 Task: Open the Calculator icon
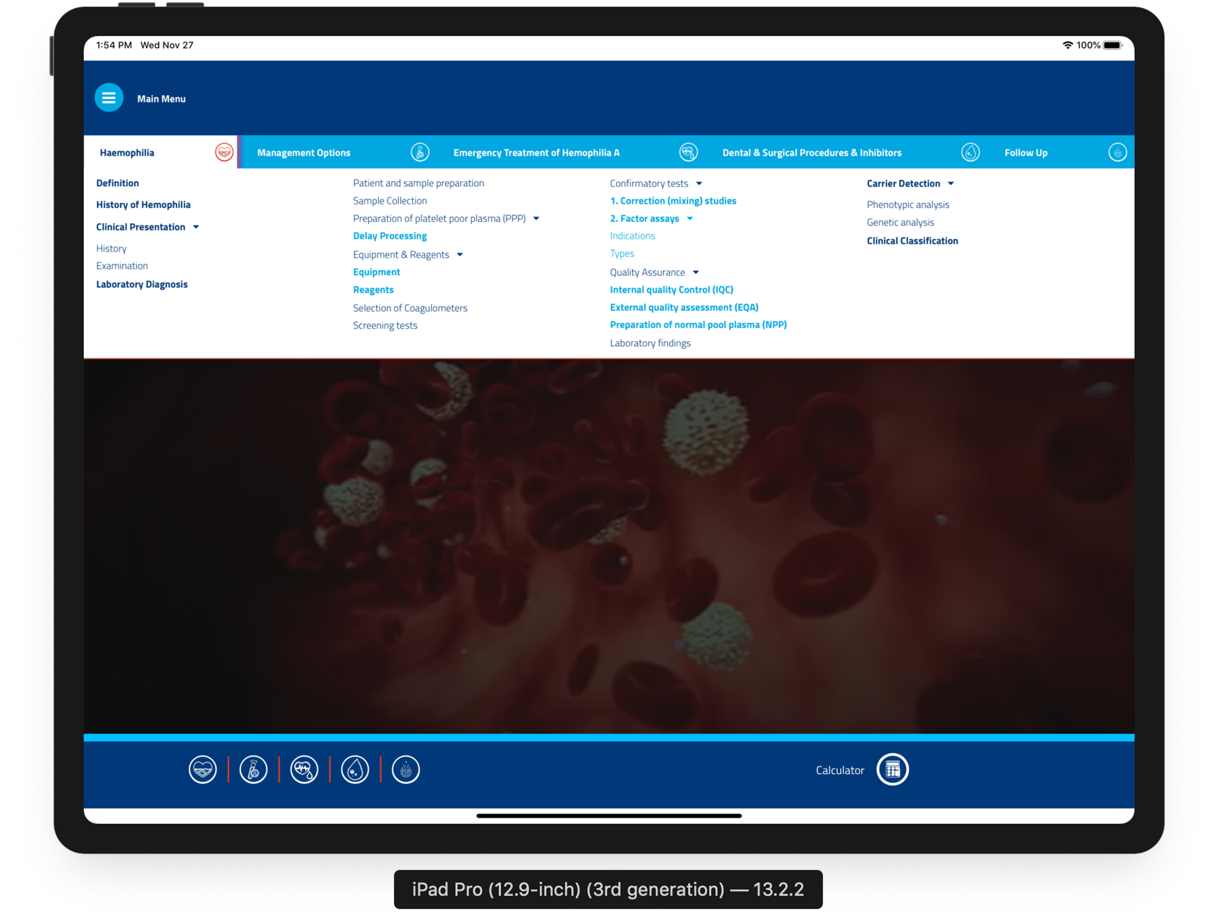(x=892, y=769)
